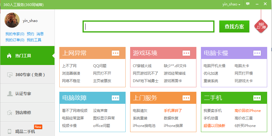
Task: Open the yin_shao account dropdown
Action: point(231,5)
